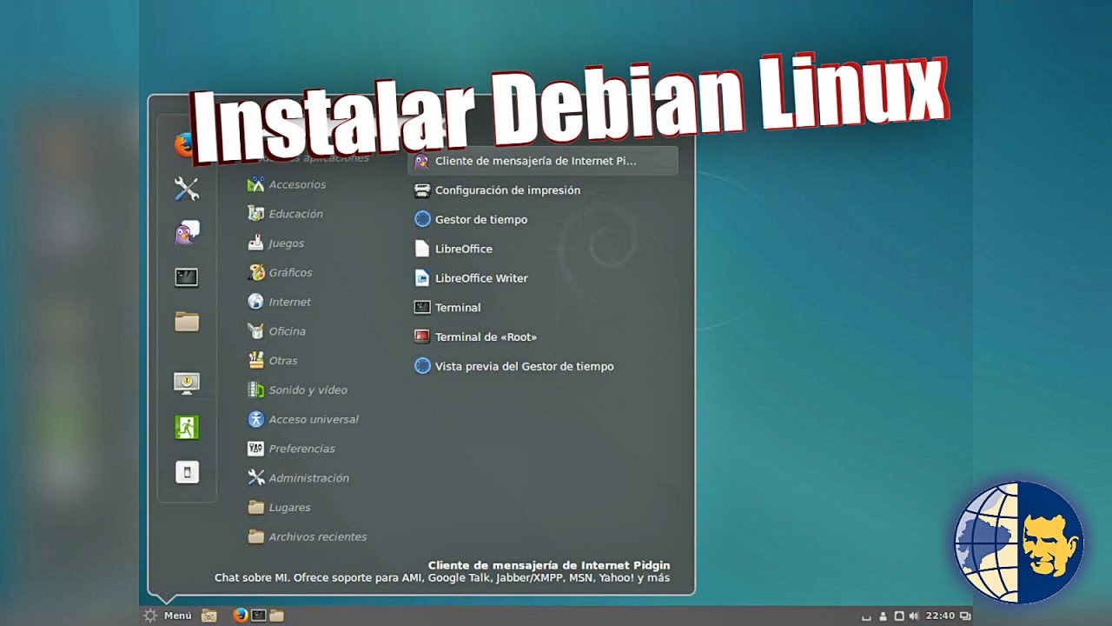
Task: Click the 22:40 clock on the panel
Action: [940, 616]
